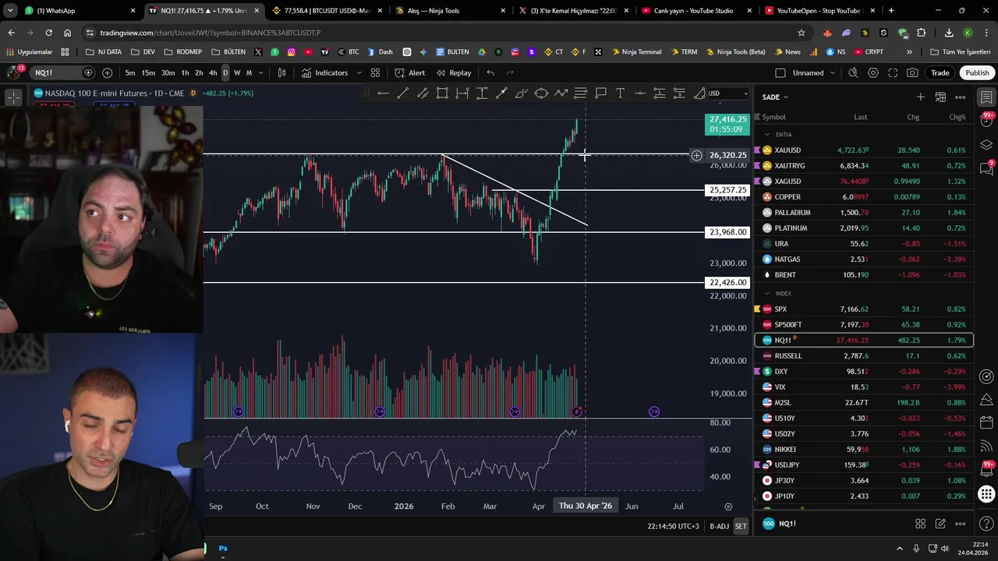The height and width of the screenshot is (561, 998).
Task: Click the Undo arrow in top toolbar
Action: [x=490, y=72]
